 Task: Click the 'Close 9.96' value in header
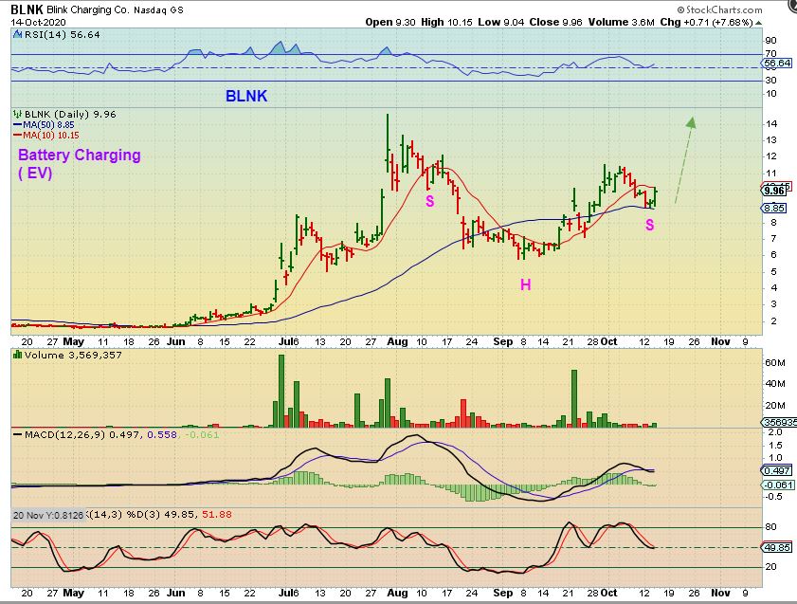tap(555, 23)
